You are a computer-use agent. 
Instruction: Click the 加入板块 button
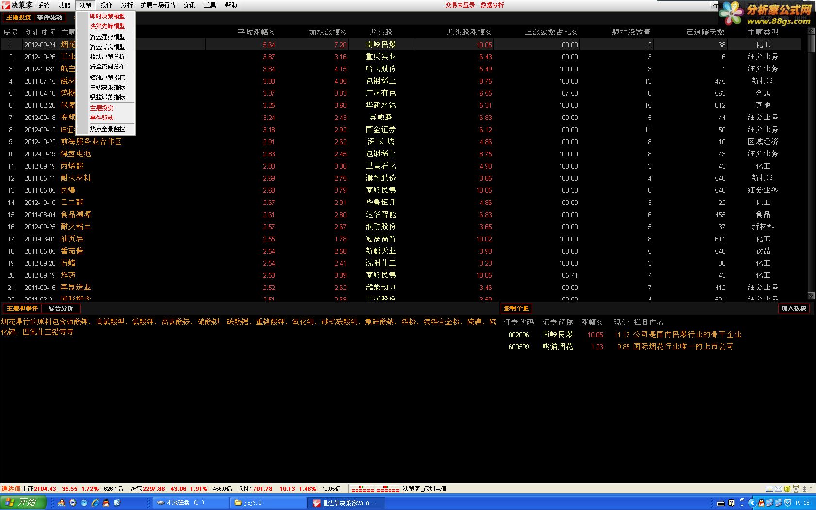click(x=794, y=308)
